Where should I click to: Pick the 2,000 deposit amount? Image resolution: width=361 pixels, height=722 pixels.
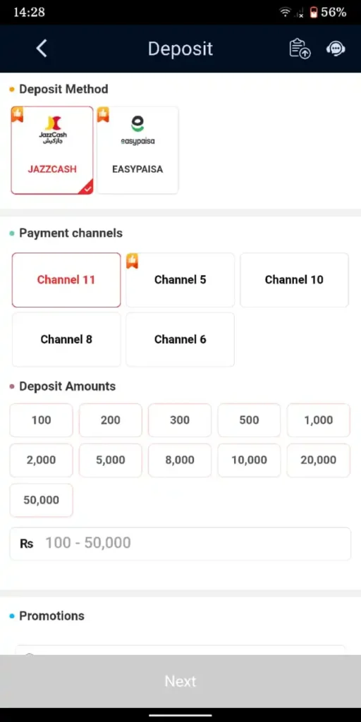click(42, 460)
